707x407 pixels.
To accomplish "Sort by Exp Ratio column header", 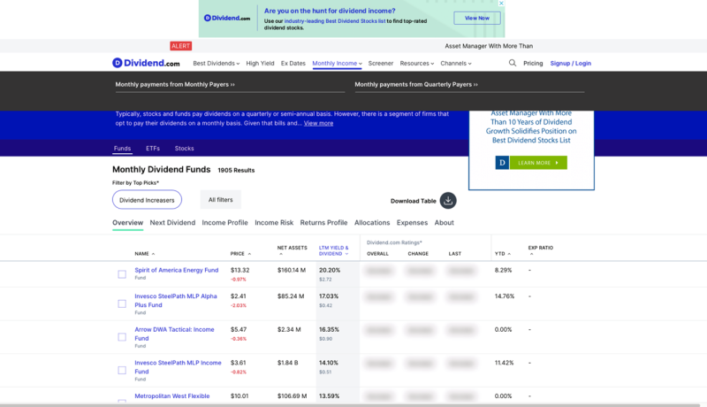I will coord(540,250).
